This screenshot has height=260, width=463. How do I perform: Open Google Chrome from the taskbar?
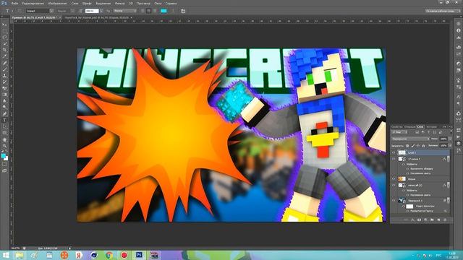pyautogui.click(x=109, y=255)
